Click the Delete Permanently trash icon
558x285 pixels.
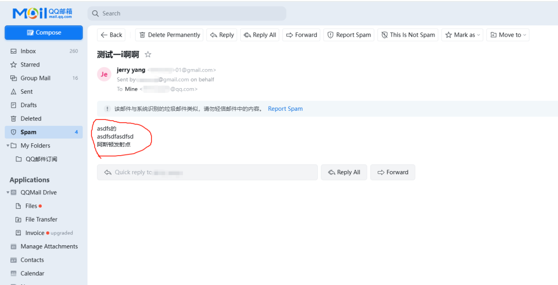[143, 35]
